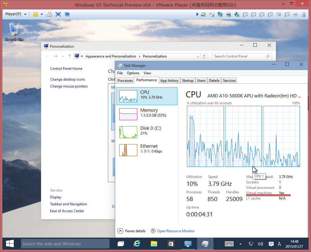The width and height of the screenshot is (311, 252).
Task: Show hidden tray icons arrow
Action: [240, 244]
